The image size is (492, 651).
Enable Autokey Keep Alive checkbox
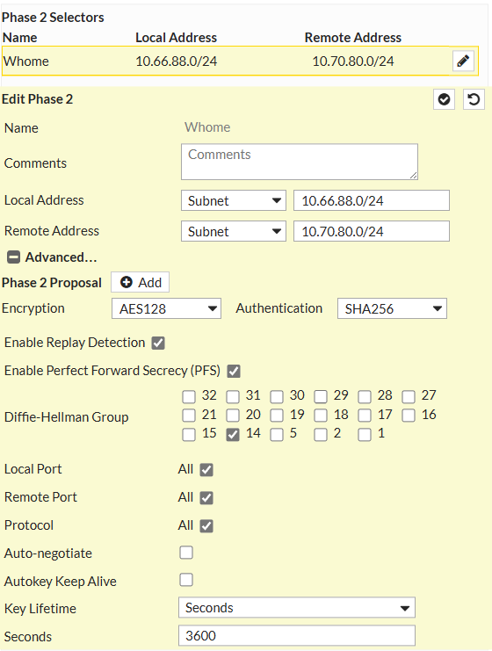[x=186, y=580]
